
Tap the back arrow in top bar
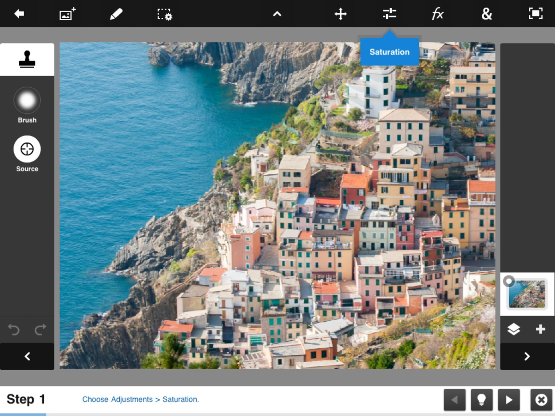pos(19,14)
